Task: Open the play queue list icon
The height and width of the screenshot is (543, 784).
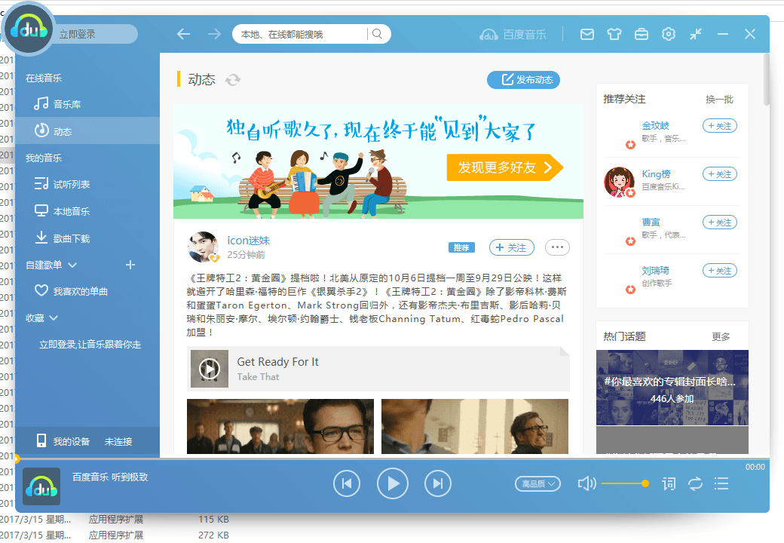Action: 721,483
